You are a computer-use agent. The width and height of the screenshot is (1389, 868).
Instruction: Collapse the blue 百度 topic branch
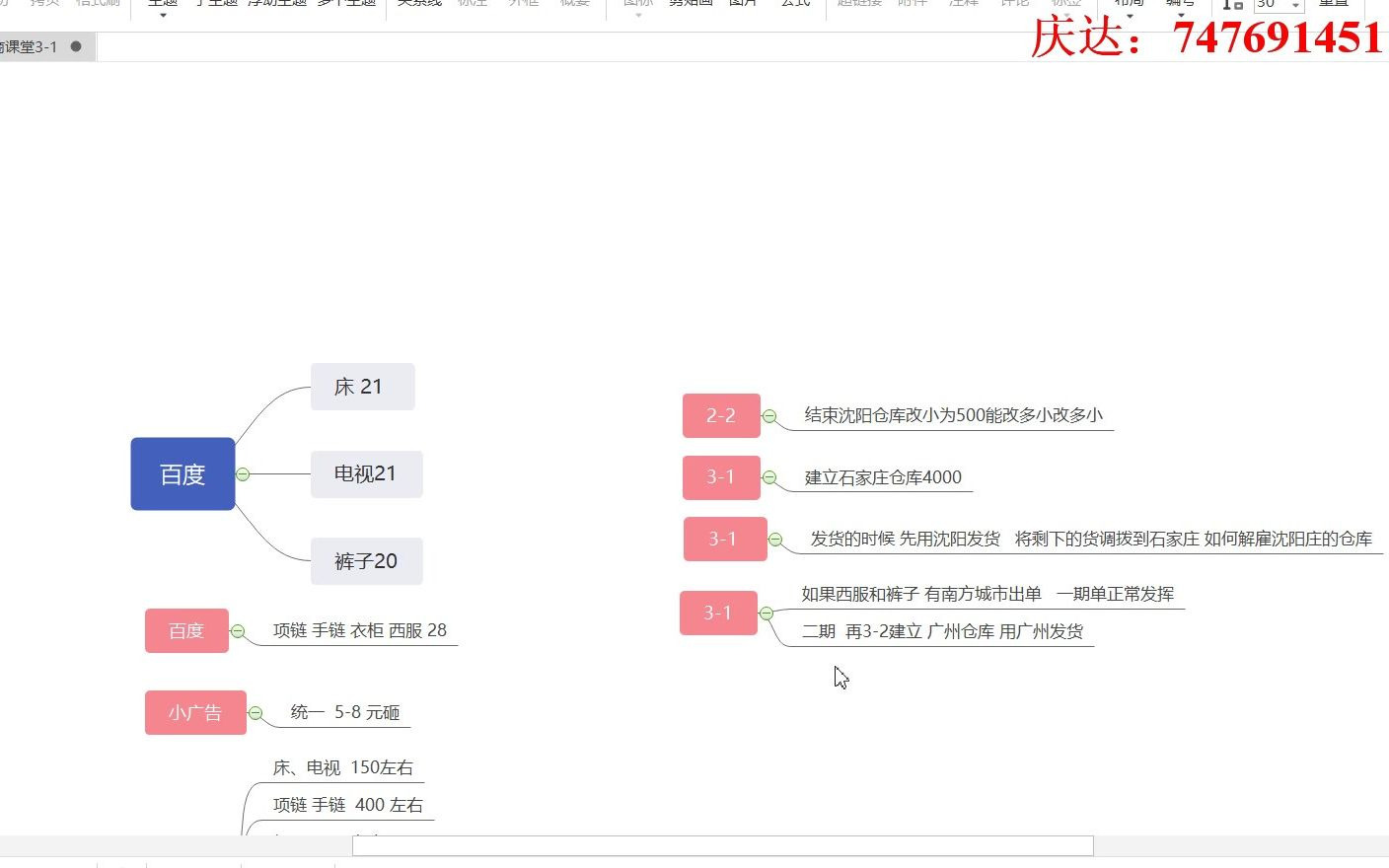click(243, 474)
